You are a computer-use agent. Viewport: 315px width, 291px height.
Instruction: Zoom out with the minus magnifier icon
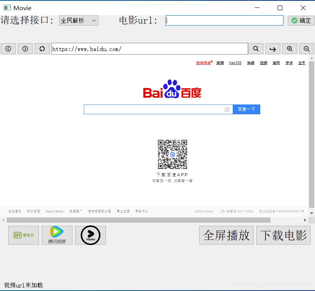[x=306, y=49]
